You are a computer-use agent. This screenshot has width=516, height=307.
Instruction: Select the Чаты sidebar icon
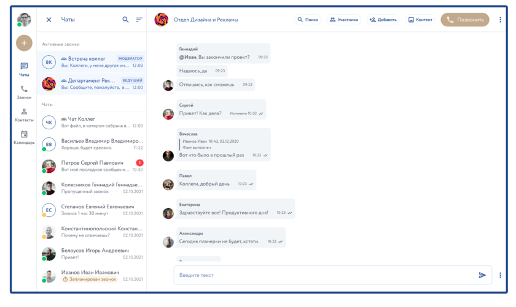24,70
